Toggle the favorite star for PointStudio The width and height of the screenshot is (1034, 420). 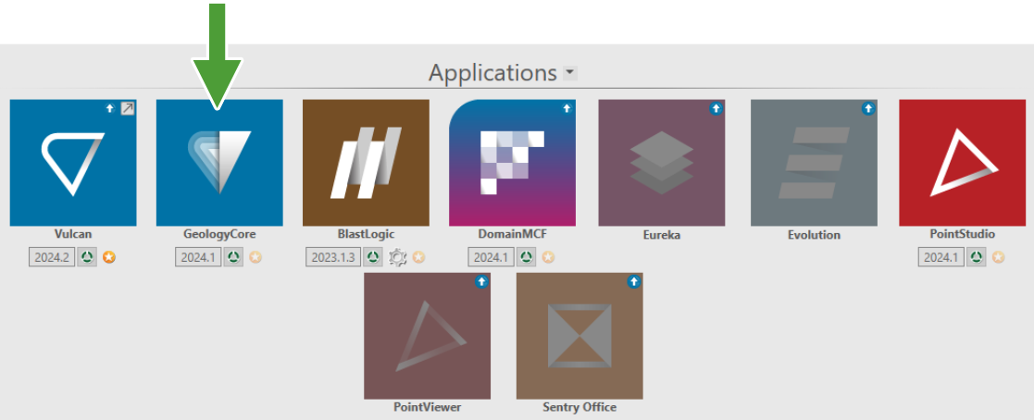coord(999,257)
